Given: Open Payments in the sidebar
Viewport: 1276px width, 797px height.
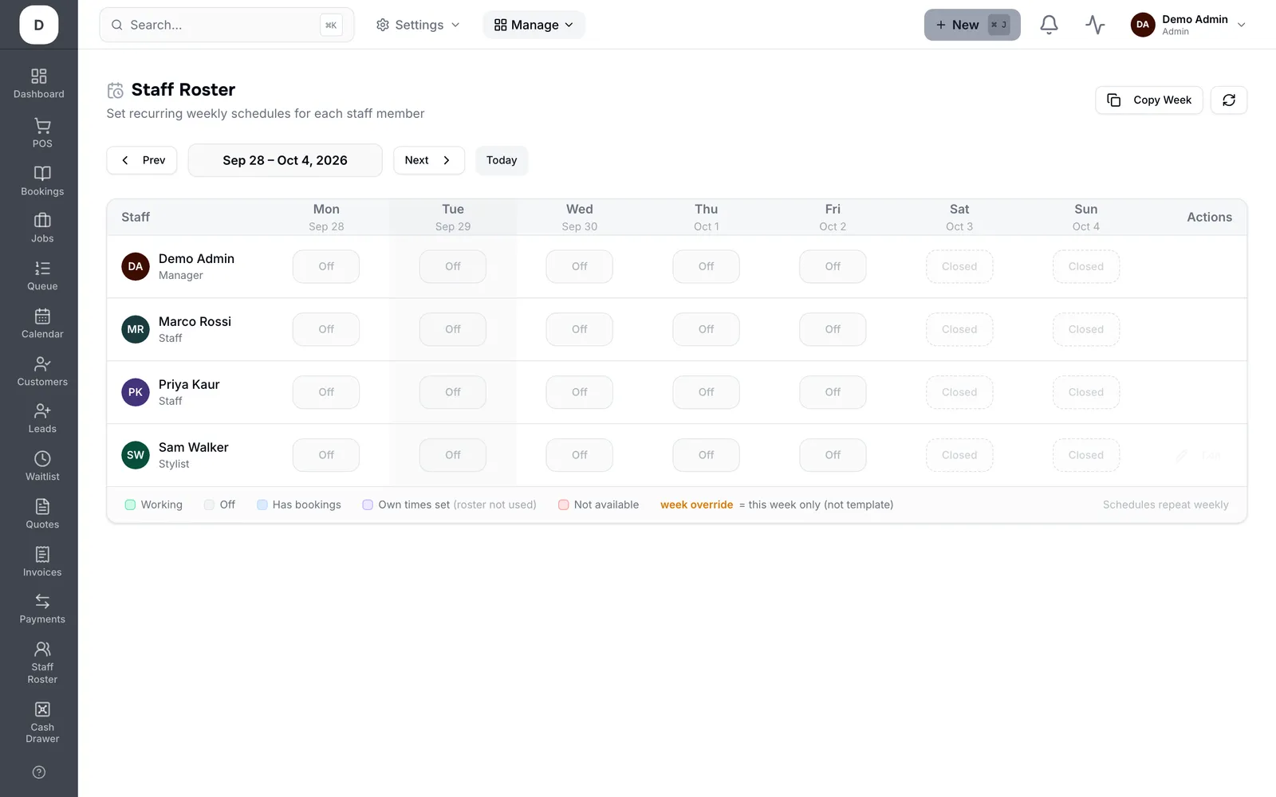Looking at the screenshot, I should (42, 609).
